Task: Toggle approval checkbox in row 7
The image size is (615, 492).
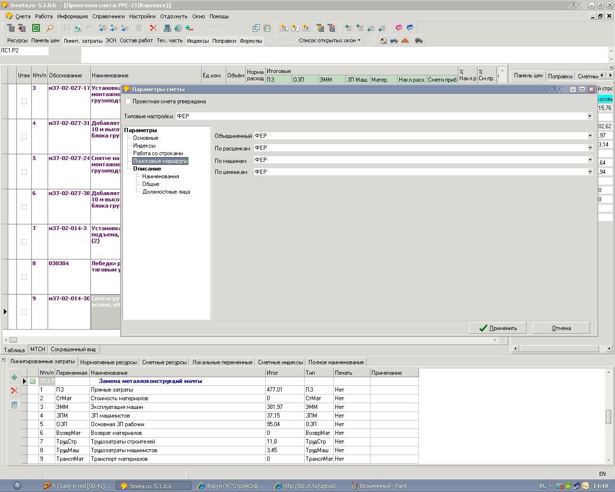Action: tap(24, 242)
